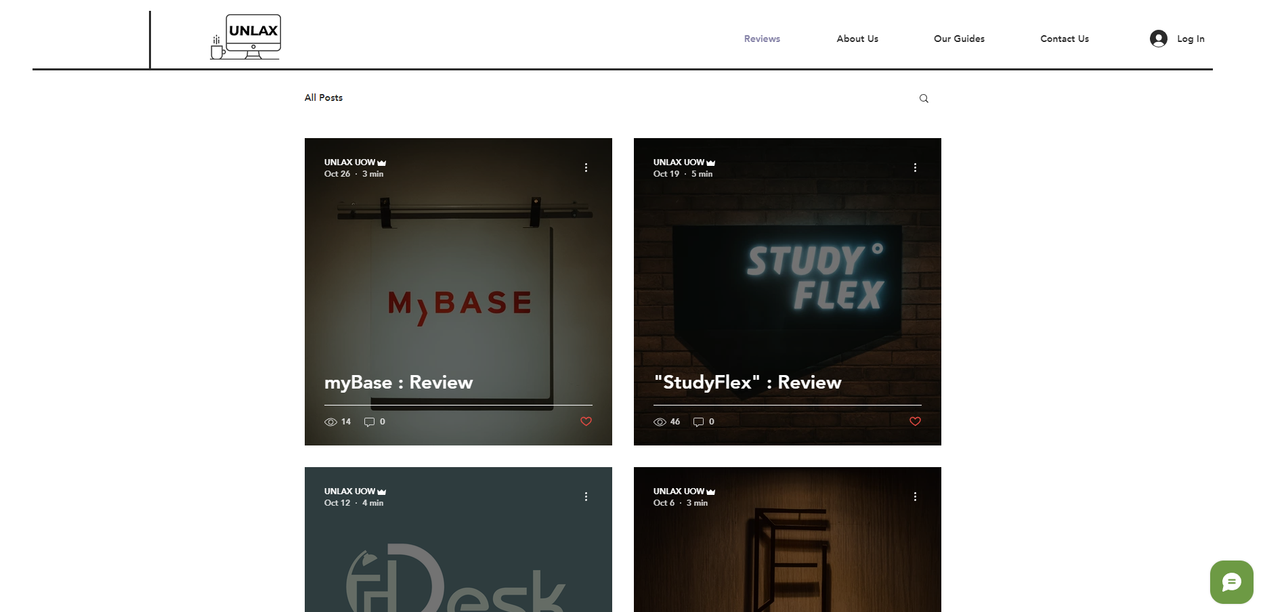Navigate to Our Guides

tap(959, 39)
